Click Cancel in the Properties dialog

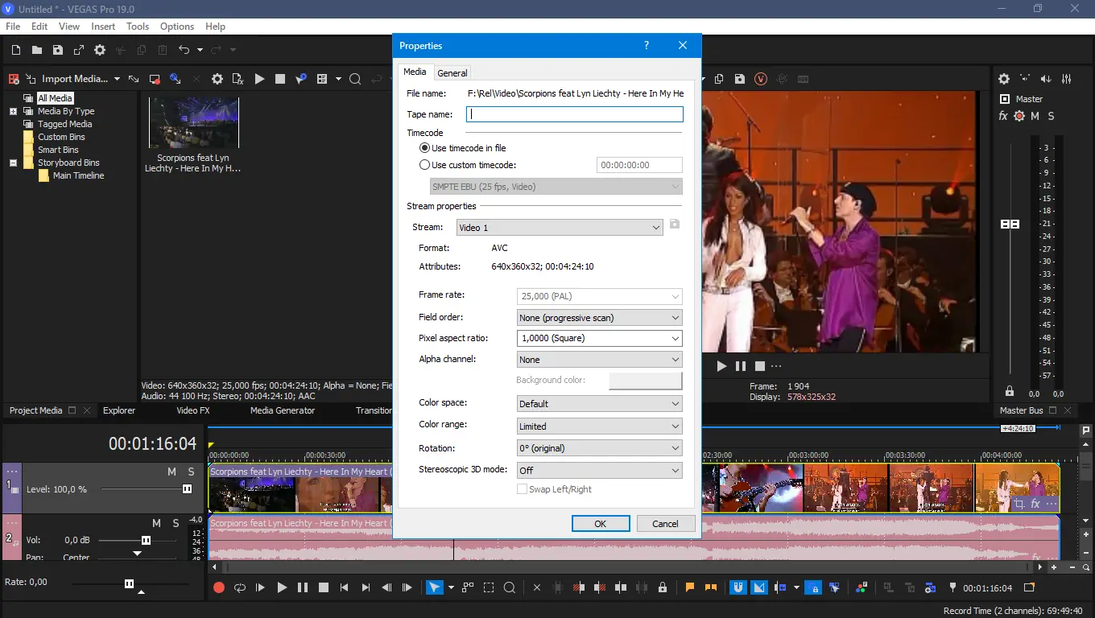point(665,524)
